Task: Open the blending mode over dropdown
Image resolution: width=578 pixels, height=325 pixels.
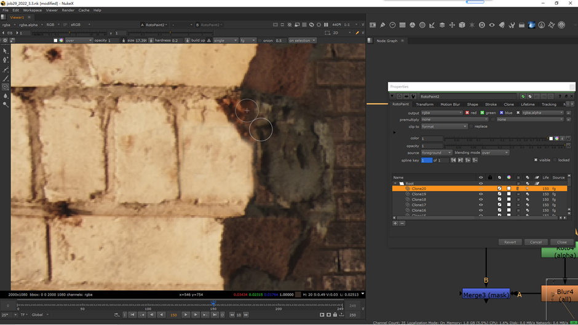Action: tap(495, 152)
